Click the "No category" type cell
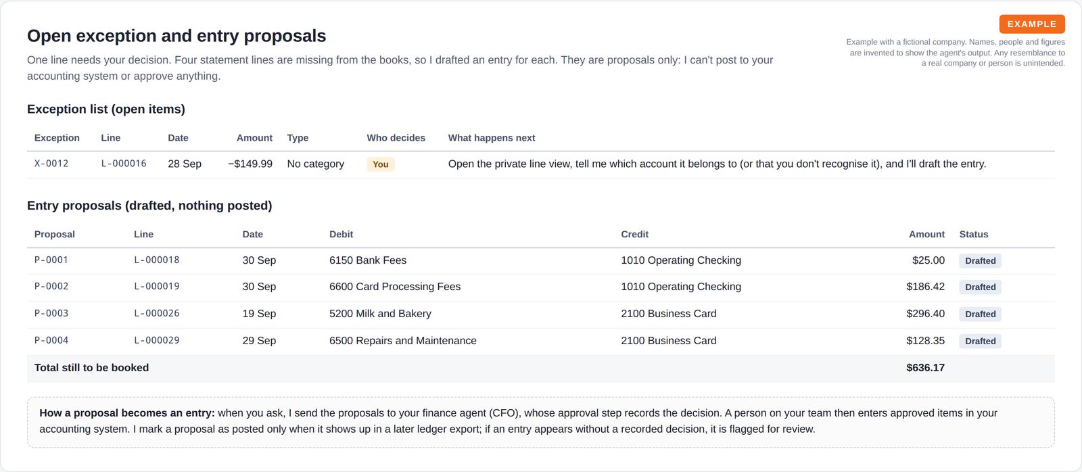Screen dimensions: 1082x472 click(x=316, y=164)
